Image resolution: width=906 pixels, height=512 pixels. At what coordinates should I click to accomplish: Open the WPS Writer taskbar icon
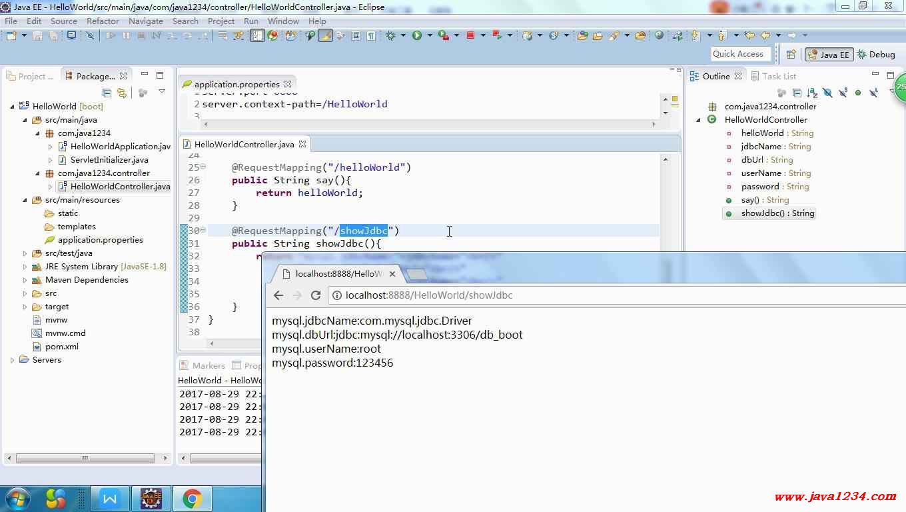click(110, 499)
